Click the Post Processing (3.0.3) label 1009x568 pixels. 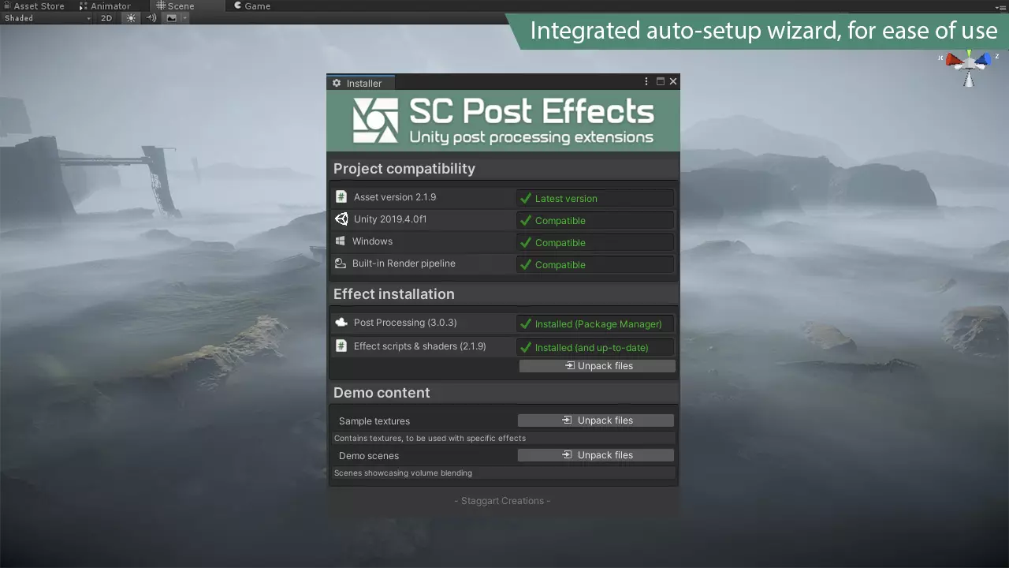(x=405, y=323)
